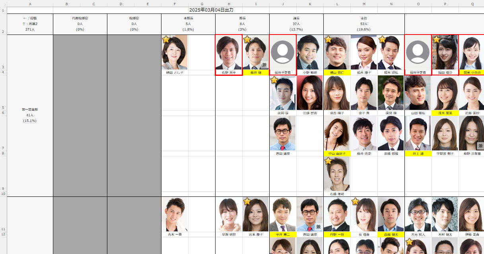Click the star badge on 石橋 孝明's photo
The width and height of the screenshot is (484, 254).
tap(328, 161)
